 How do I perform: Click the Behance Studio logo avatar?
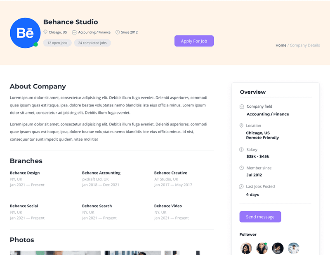point(25,33)
